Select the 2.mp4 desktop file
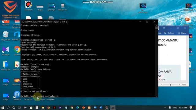This screenshot has width=196, height=110. point(6,97)
